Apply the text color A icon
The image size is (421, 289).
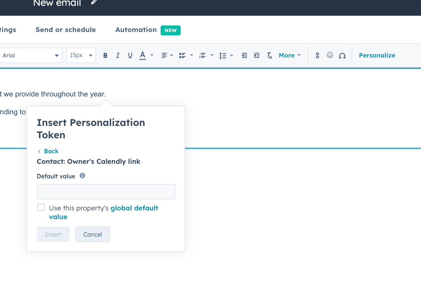point(142,55)
